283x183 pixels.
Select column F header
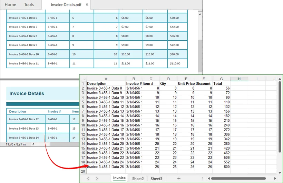point(204,79)
